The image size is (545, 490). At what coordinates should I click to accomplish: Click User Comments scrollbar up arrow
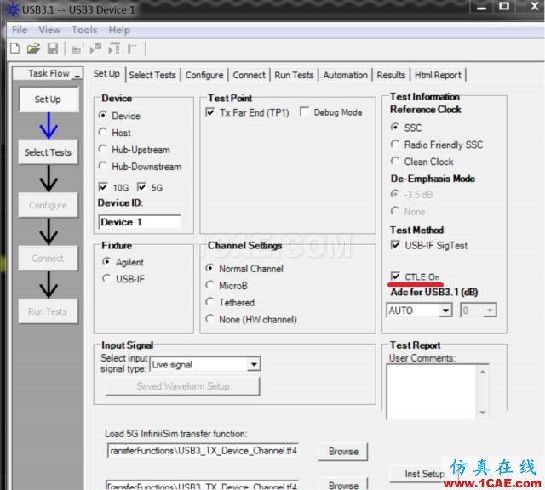point(483,372)
